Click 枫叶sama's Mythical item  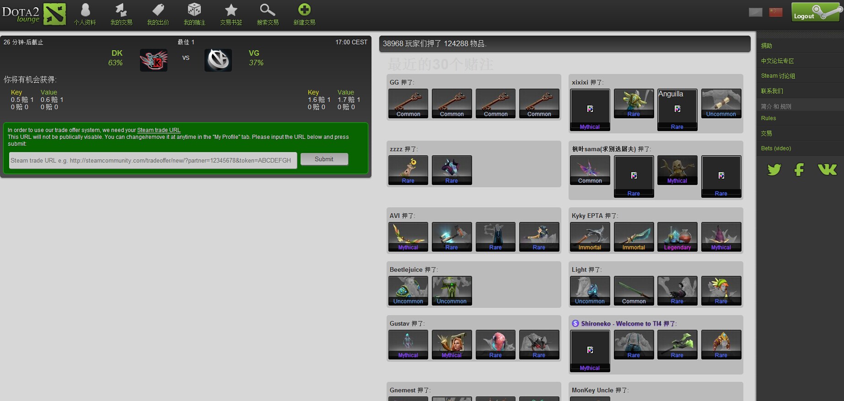click(677, 170)
